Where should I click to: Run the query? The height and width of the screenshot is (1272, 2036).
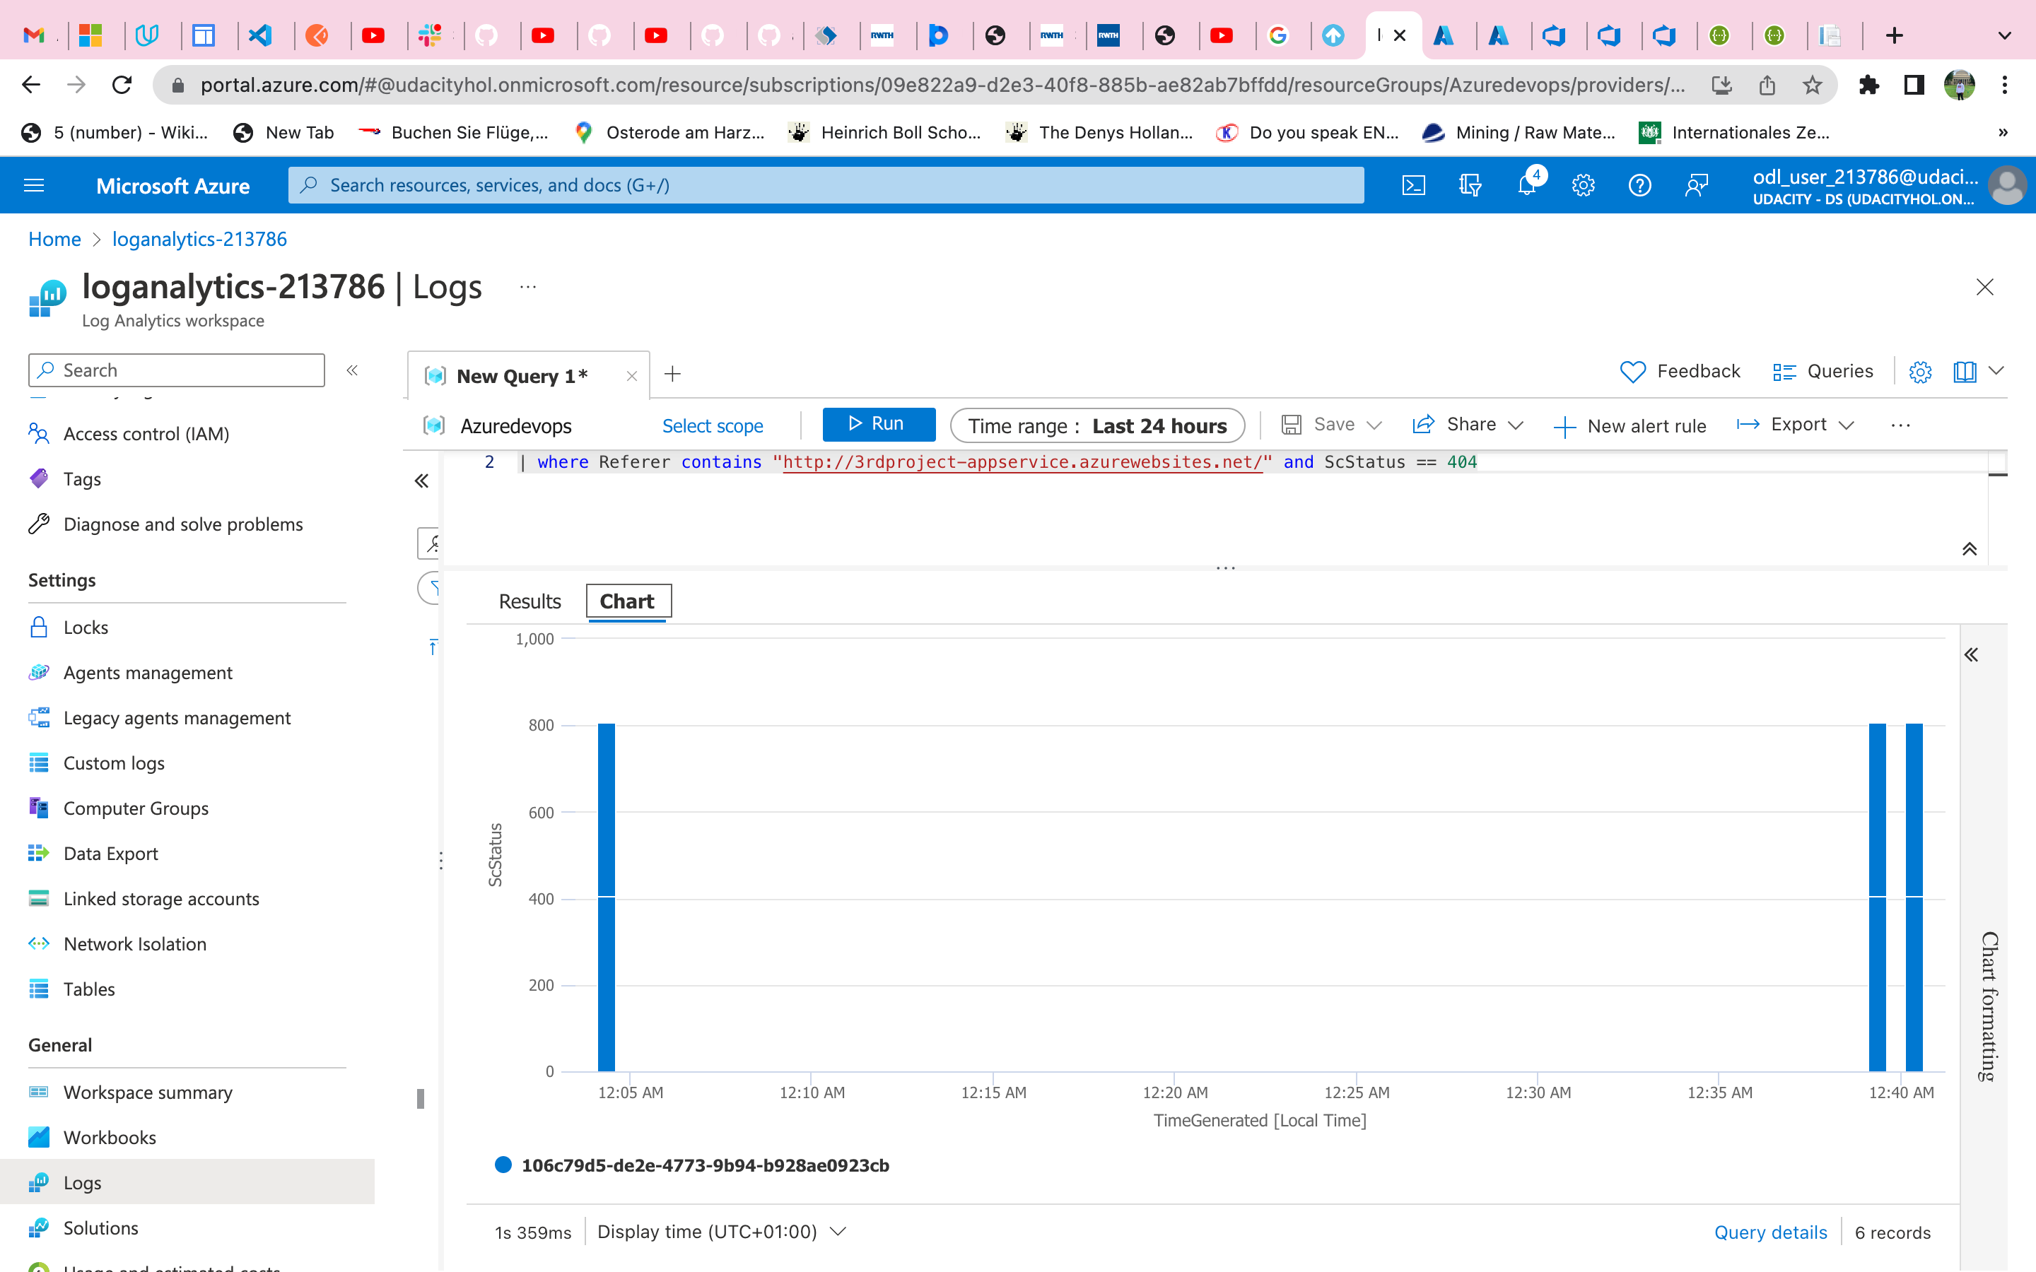click(x=877, y=424)
